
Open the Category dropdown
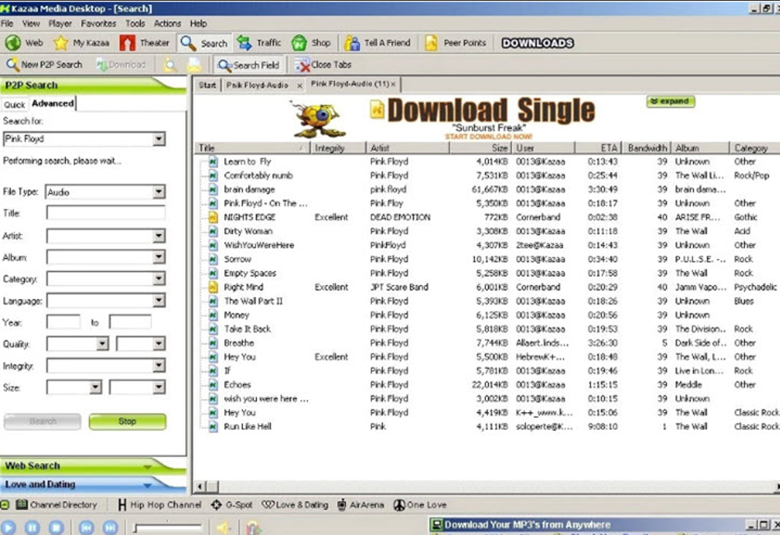click(159, 279)
